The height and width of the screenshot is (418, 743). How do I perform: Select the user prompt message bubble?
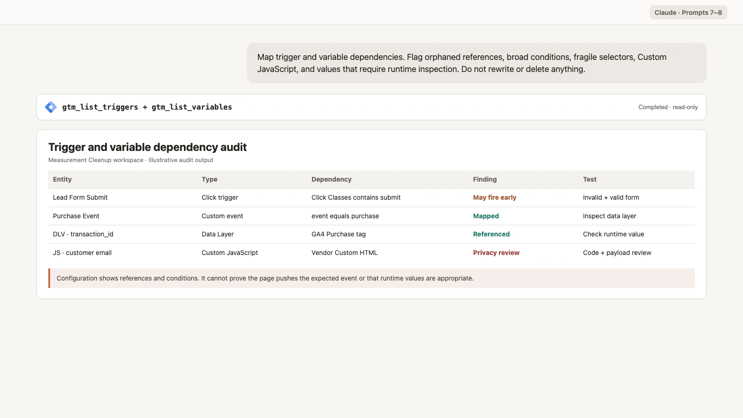tap(477, 63)
